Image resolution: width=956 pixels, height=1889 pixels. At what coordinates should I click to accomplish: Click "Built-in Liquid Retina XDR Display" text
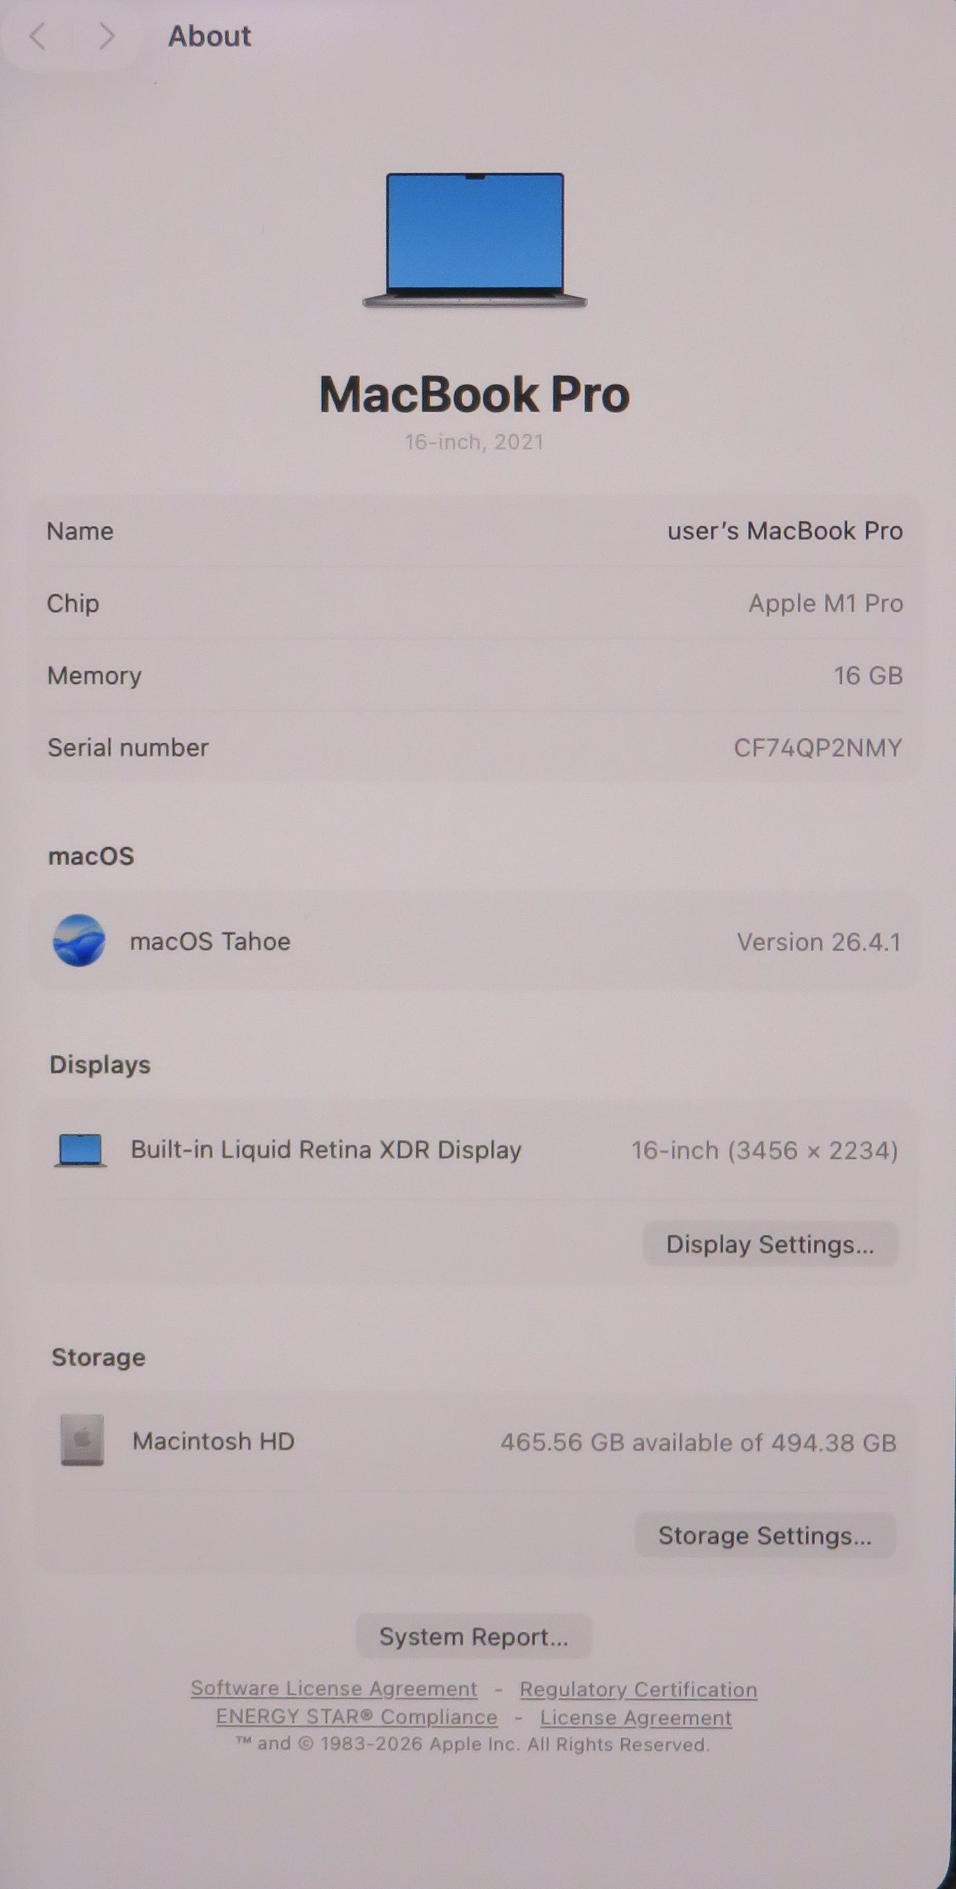tap(326, 1150)
